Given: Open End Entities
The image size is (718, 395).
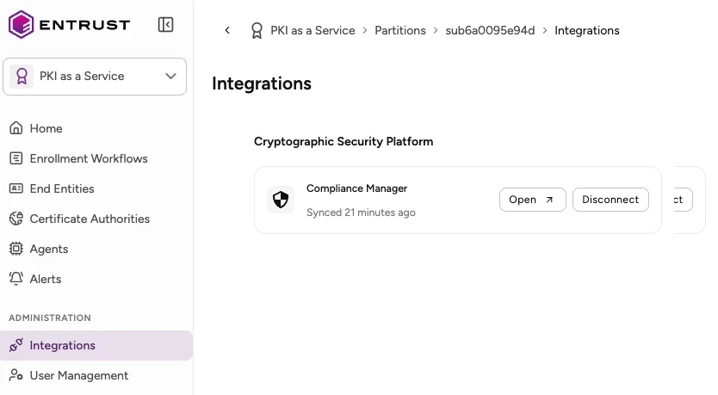Looking at the screenshot, I should point(62,189).
